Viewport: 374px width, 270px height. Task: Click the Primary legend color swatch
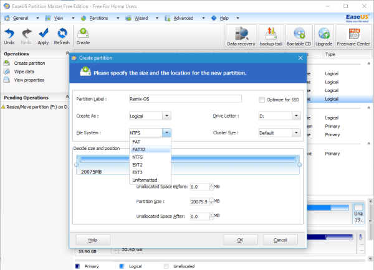pos(77,266)
